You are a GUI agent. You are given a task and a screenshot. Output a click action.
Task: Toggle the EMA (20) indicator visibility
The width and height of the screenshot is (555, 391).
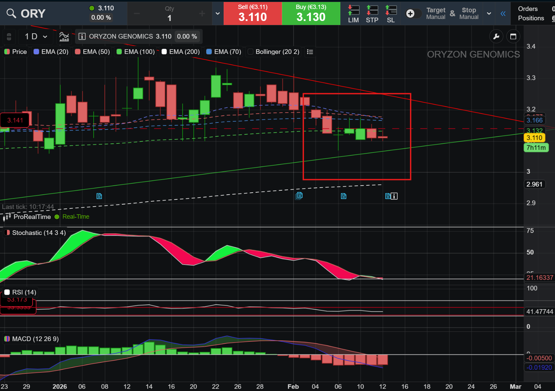[36, 52]
